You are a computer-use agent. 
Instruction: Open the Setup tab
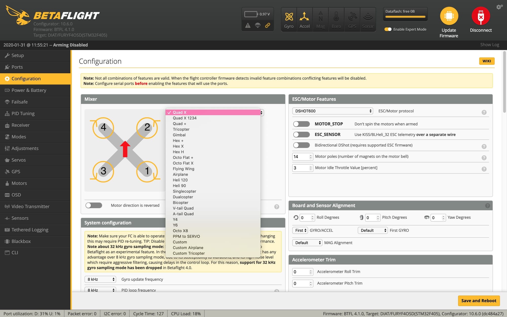pos(35,55)
